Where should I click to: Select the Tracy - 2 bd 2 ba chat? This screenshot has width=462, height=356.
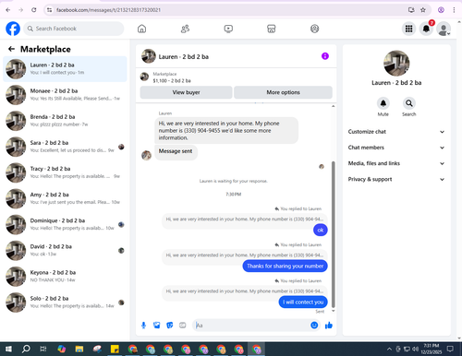[65, 172]
